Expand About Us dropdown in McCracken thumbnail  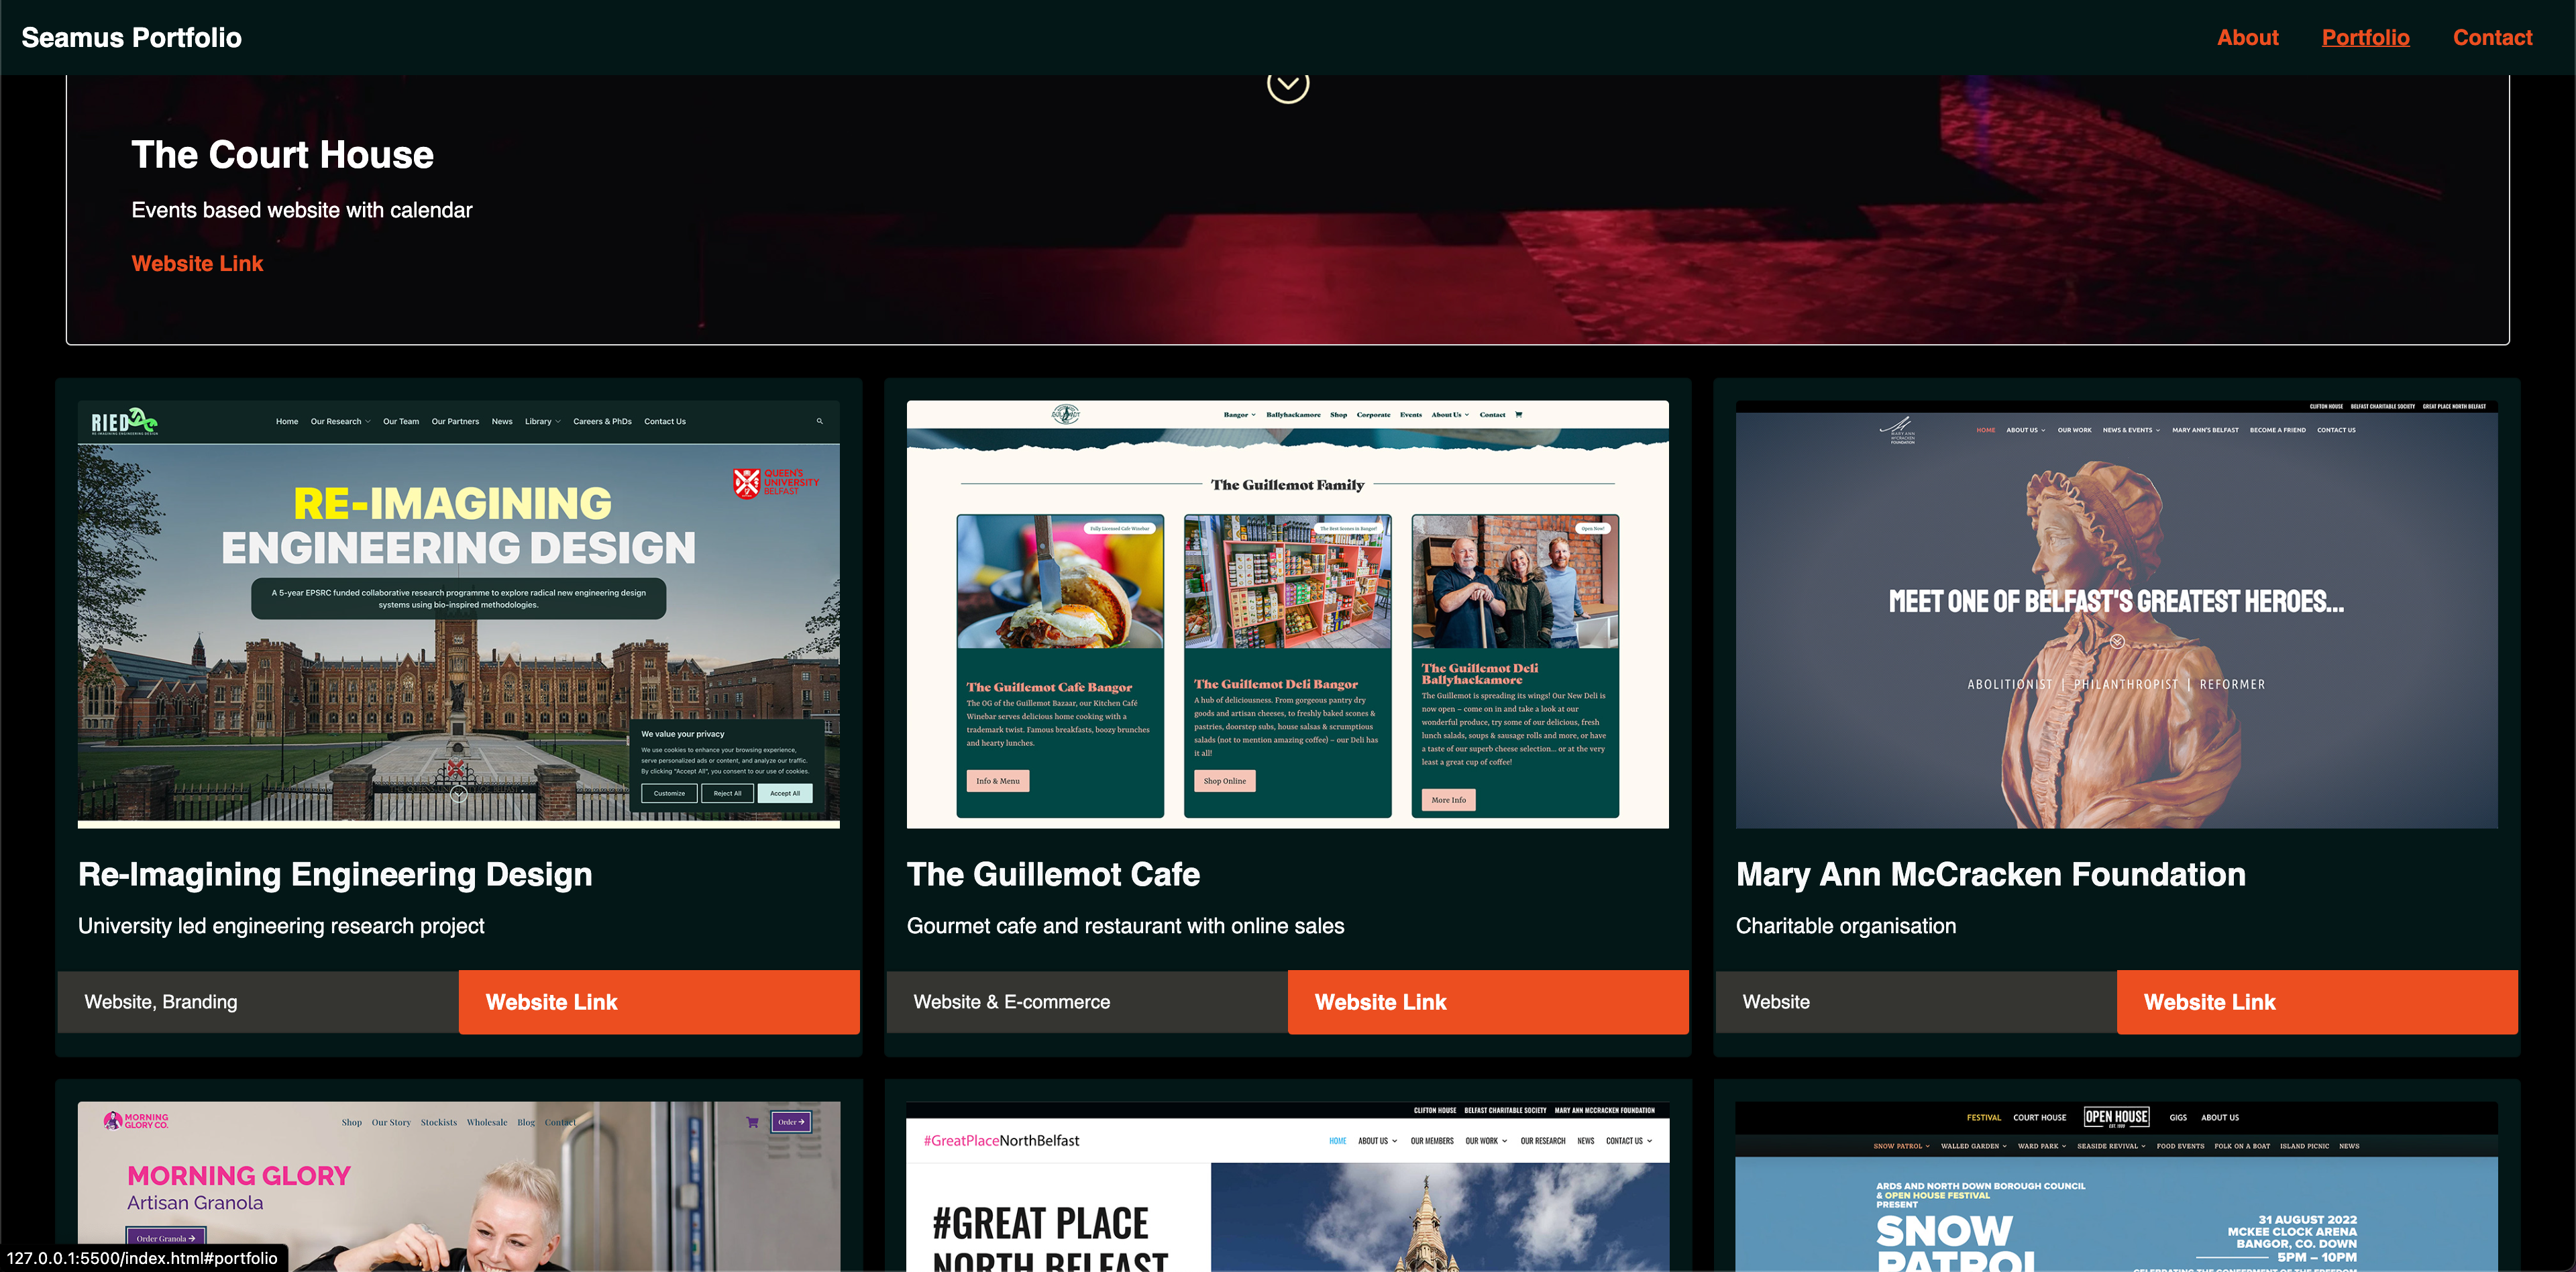pos(2025,430)
